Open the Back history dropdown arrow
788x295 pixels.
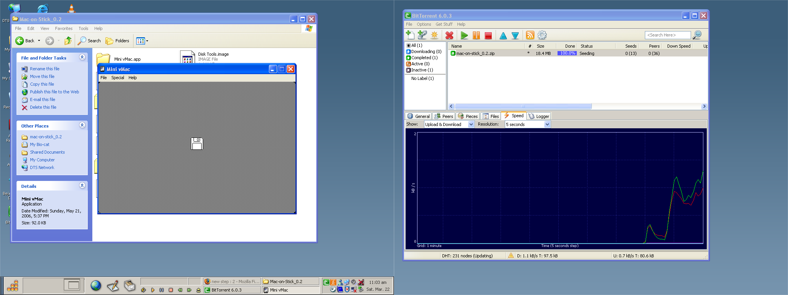(39, 41)
